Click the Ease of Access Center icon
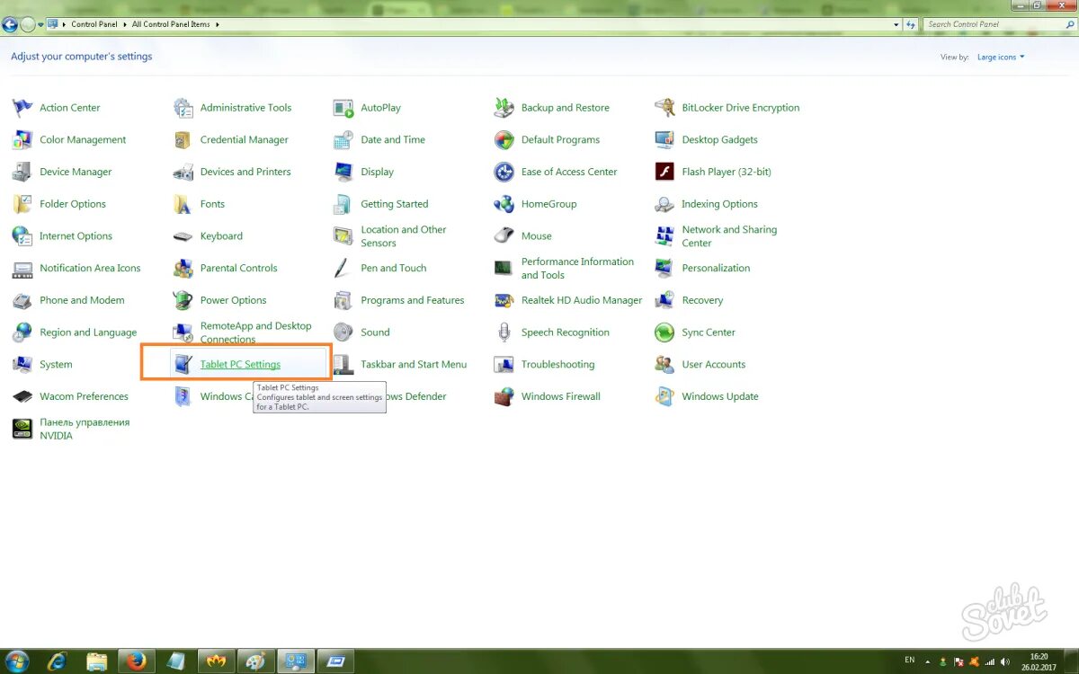Image resolution: width=1079 pixels, height=674 pixels. click(x=504, y=172)
